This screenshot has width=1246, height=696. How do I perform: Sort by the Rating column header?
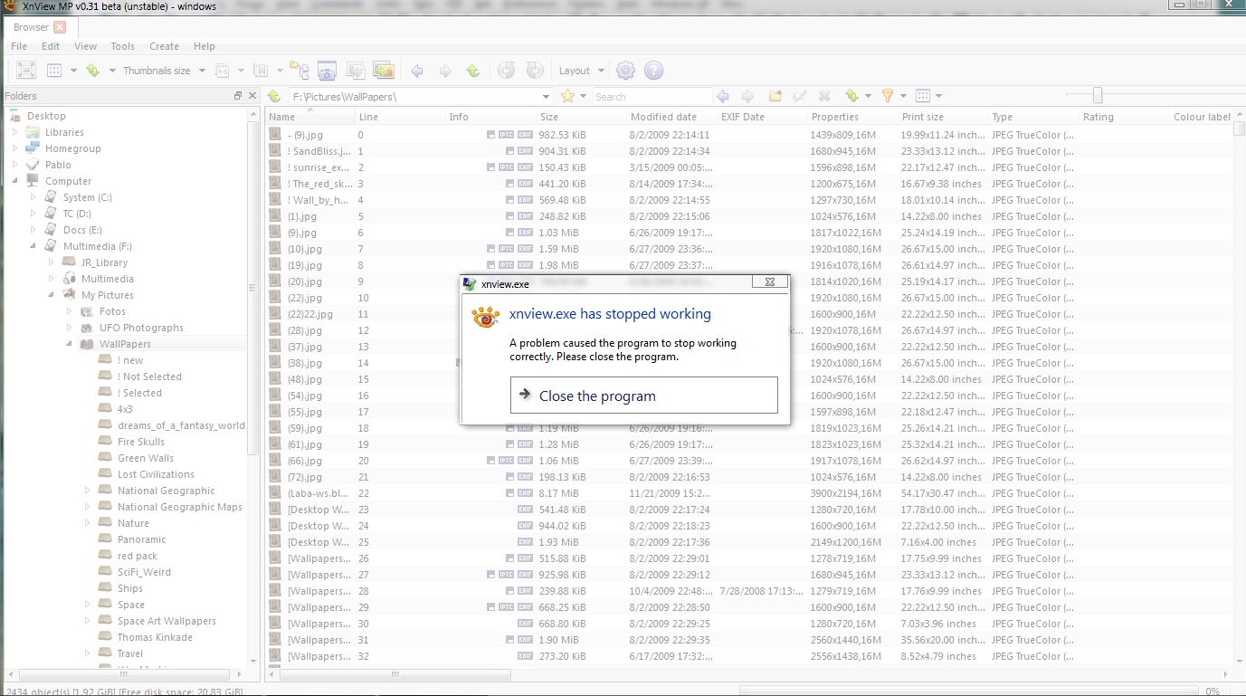point(1125,117)
